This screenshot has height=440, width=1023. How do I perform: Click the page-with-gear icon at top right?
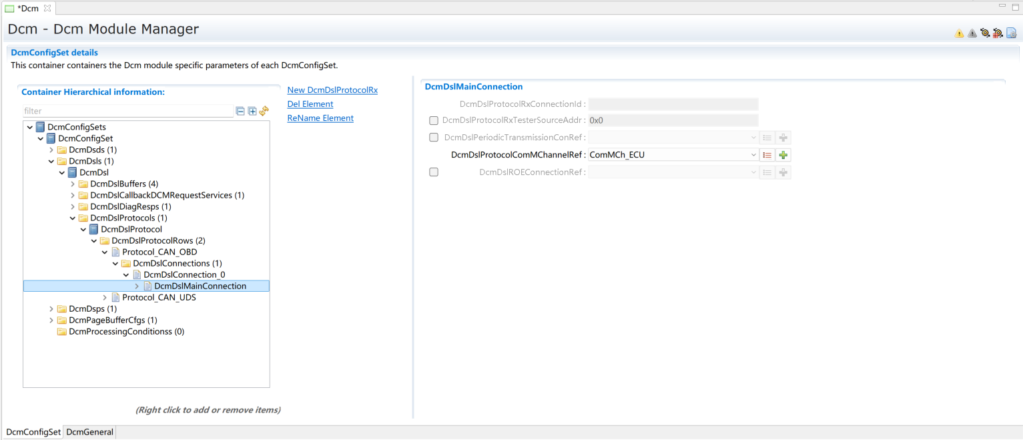click(x=1011, y=33)
